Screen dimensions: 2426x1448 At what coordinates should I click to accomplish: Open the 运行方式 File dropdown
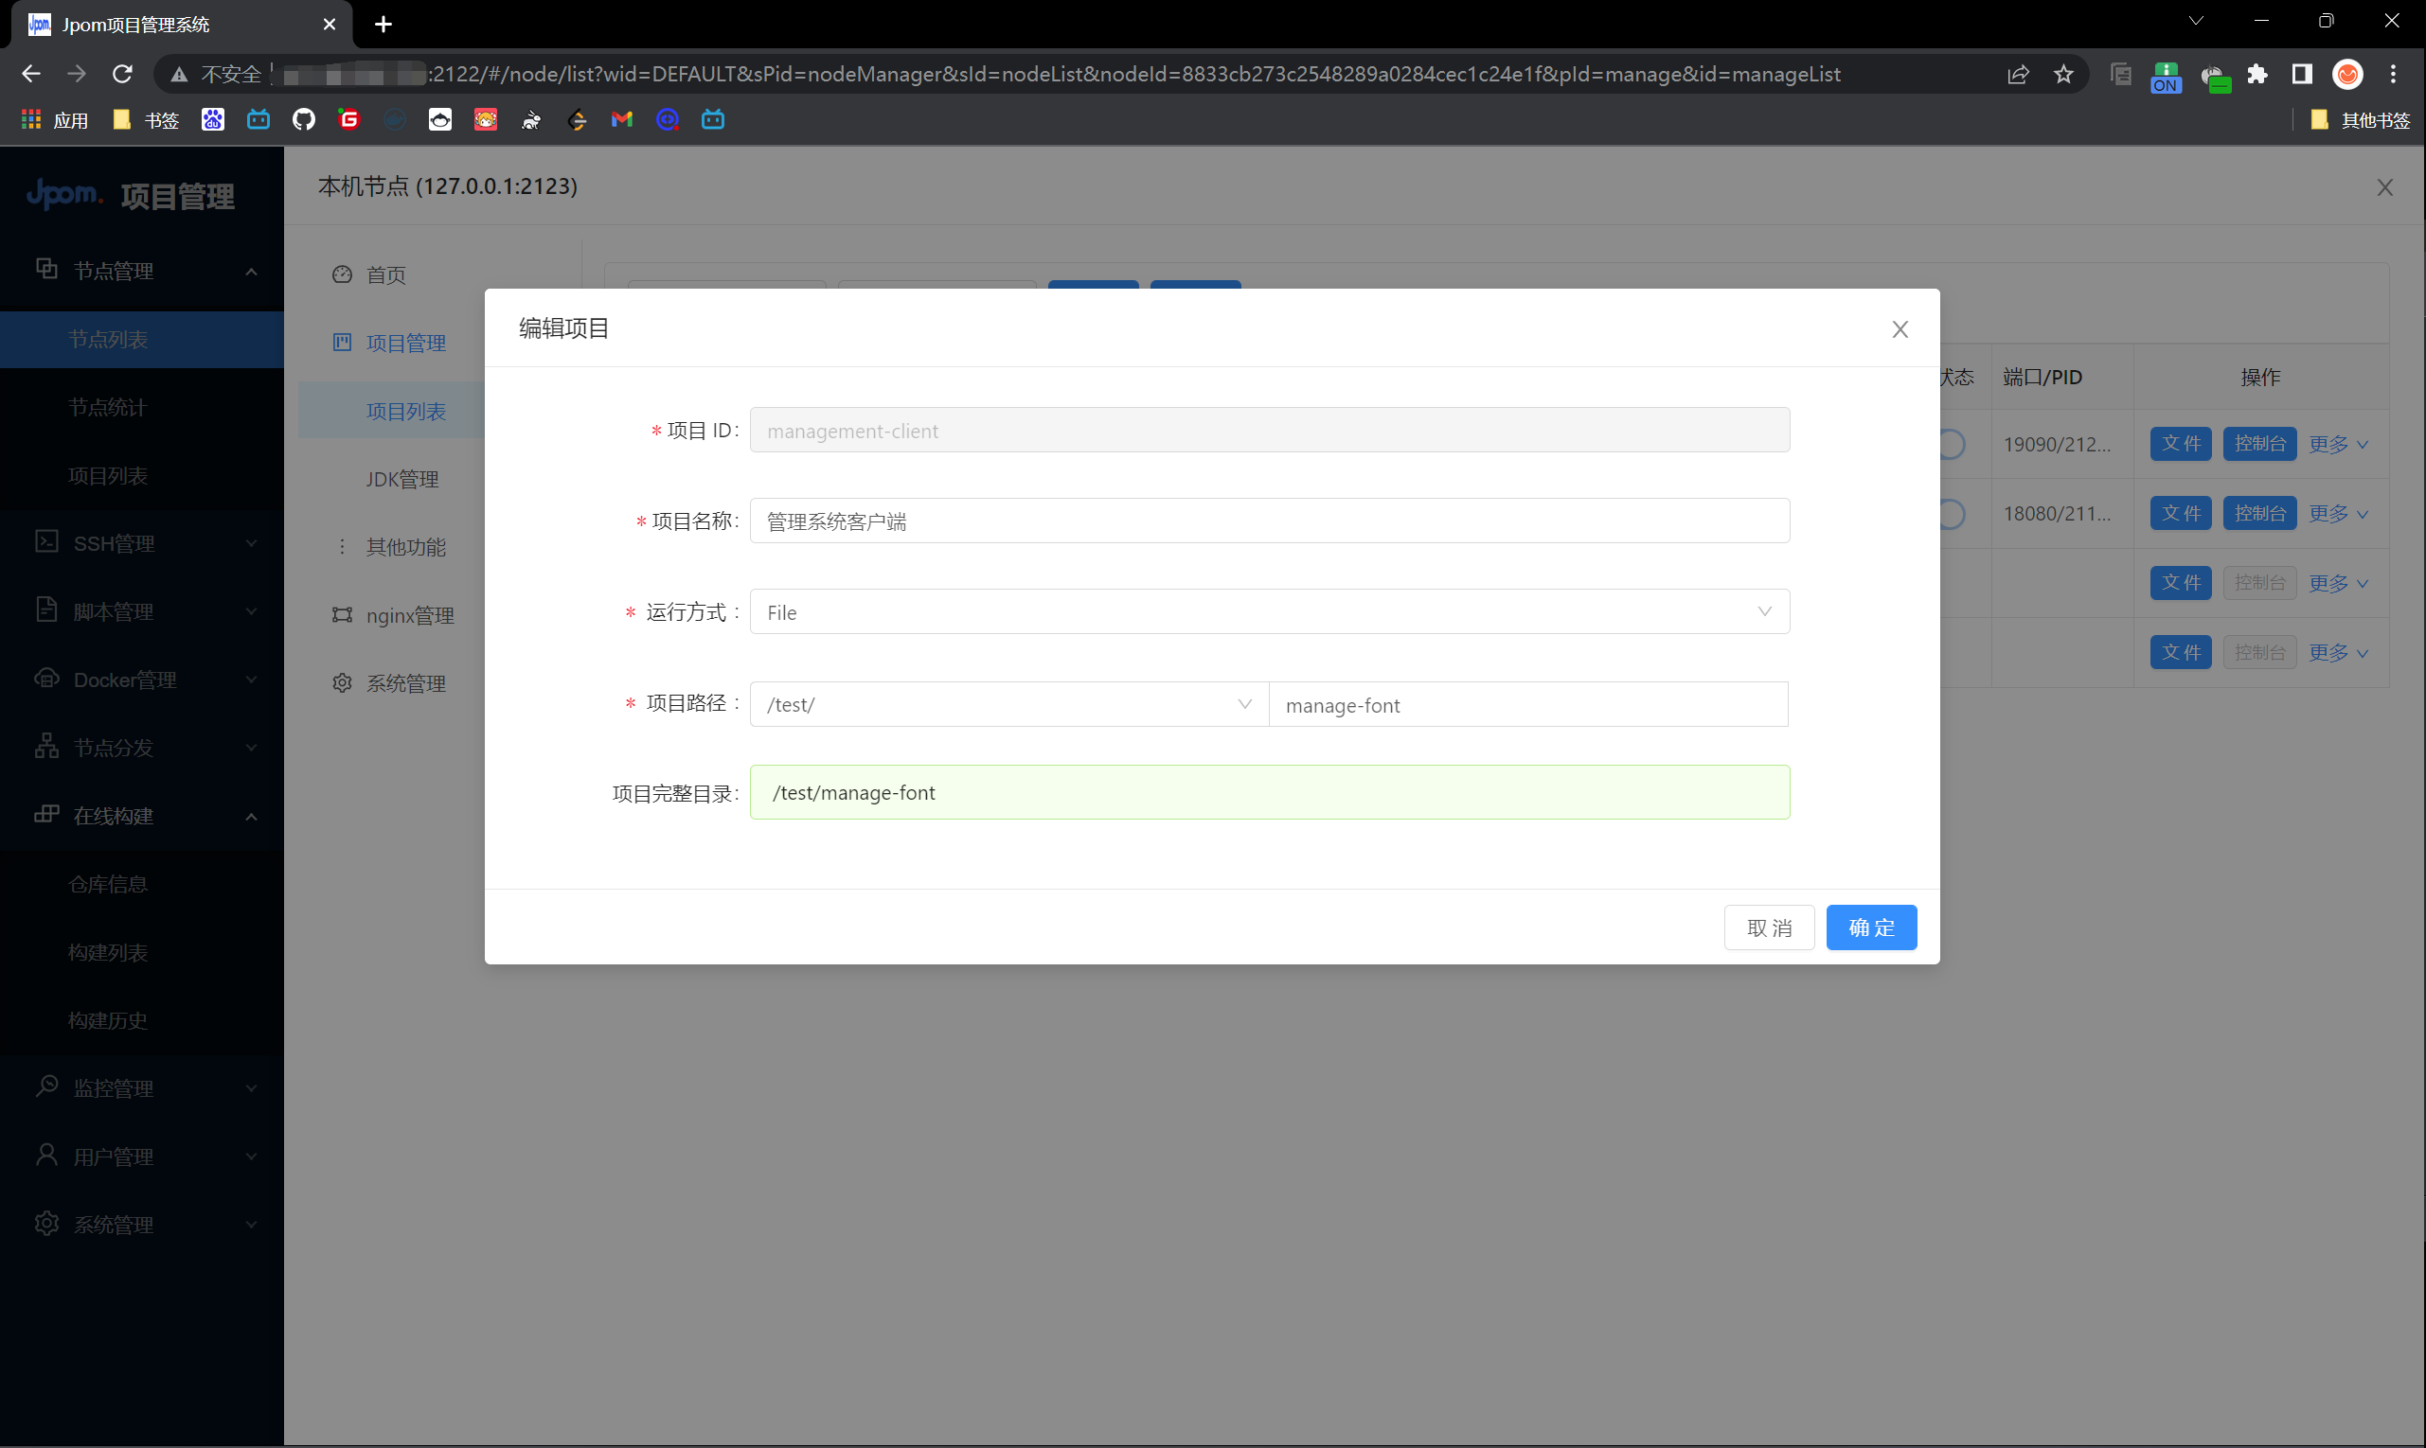(x=1268, y=611)
